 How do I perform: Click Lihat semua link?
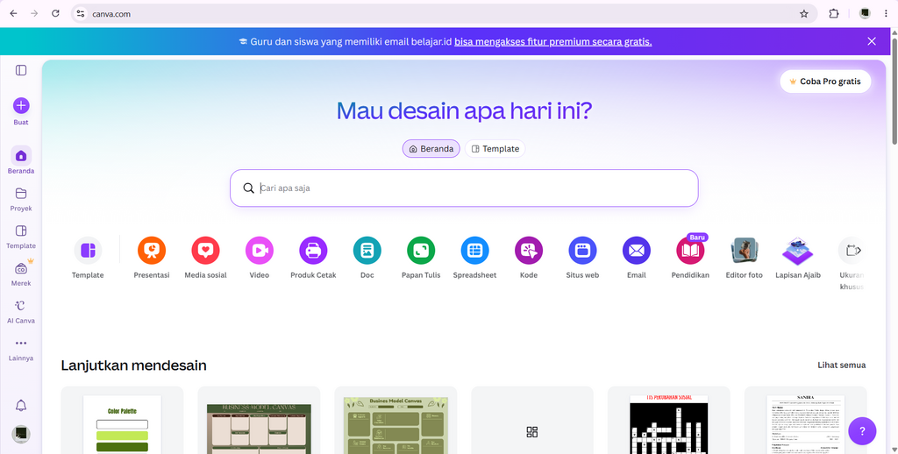pos(841,365)
